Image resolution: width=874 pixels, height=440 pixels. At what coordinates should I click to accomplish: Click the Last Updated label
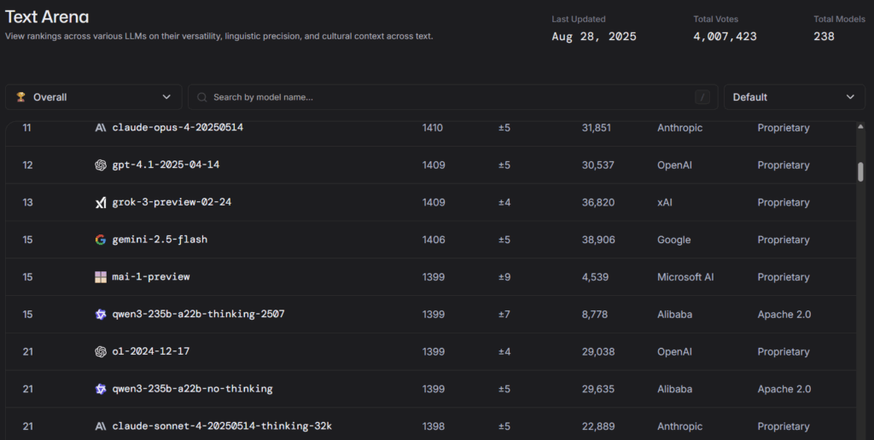click(x=579, y=19)
